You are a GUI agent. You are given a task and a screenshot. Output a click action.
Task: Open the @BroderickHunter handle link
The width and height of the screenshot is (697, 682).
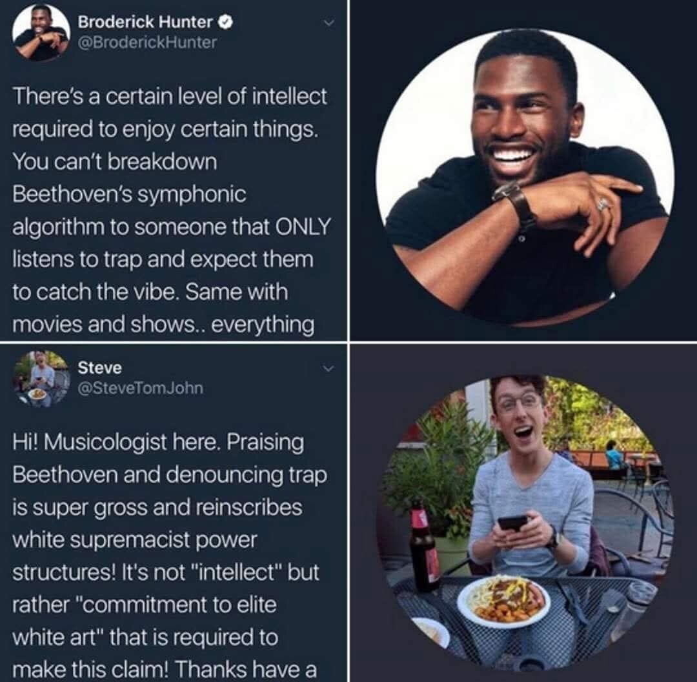click(147, 42)
